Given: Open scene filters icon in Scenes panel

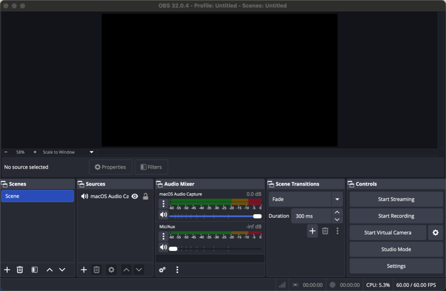Looking at the screenshot, I should pyautogui.click(x=34, y=270).
